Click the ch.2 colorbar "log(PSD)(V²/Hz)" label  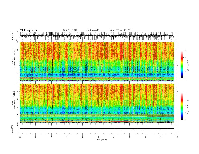[188, 107]
